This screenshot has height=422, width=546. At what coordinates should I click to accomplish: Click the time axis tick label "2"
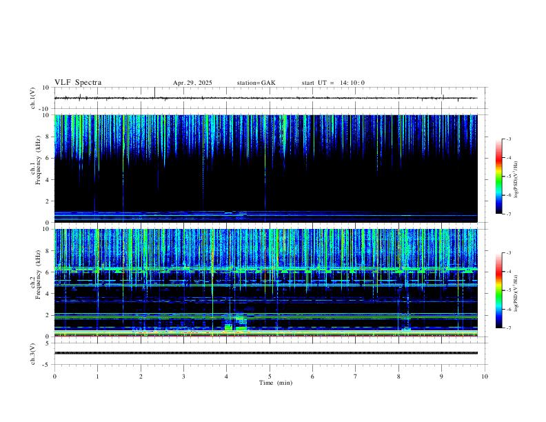coord(141,376)
